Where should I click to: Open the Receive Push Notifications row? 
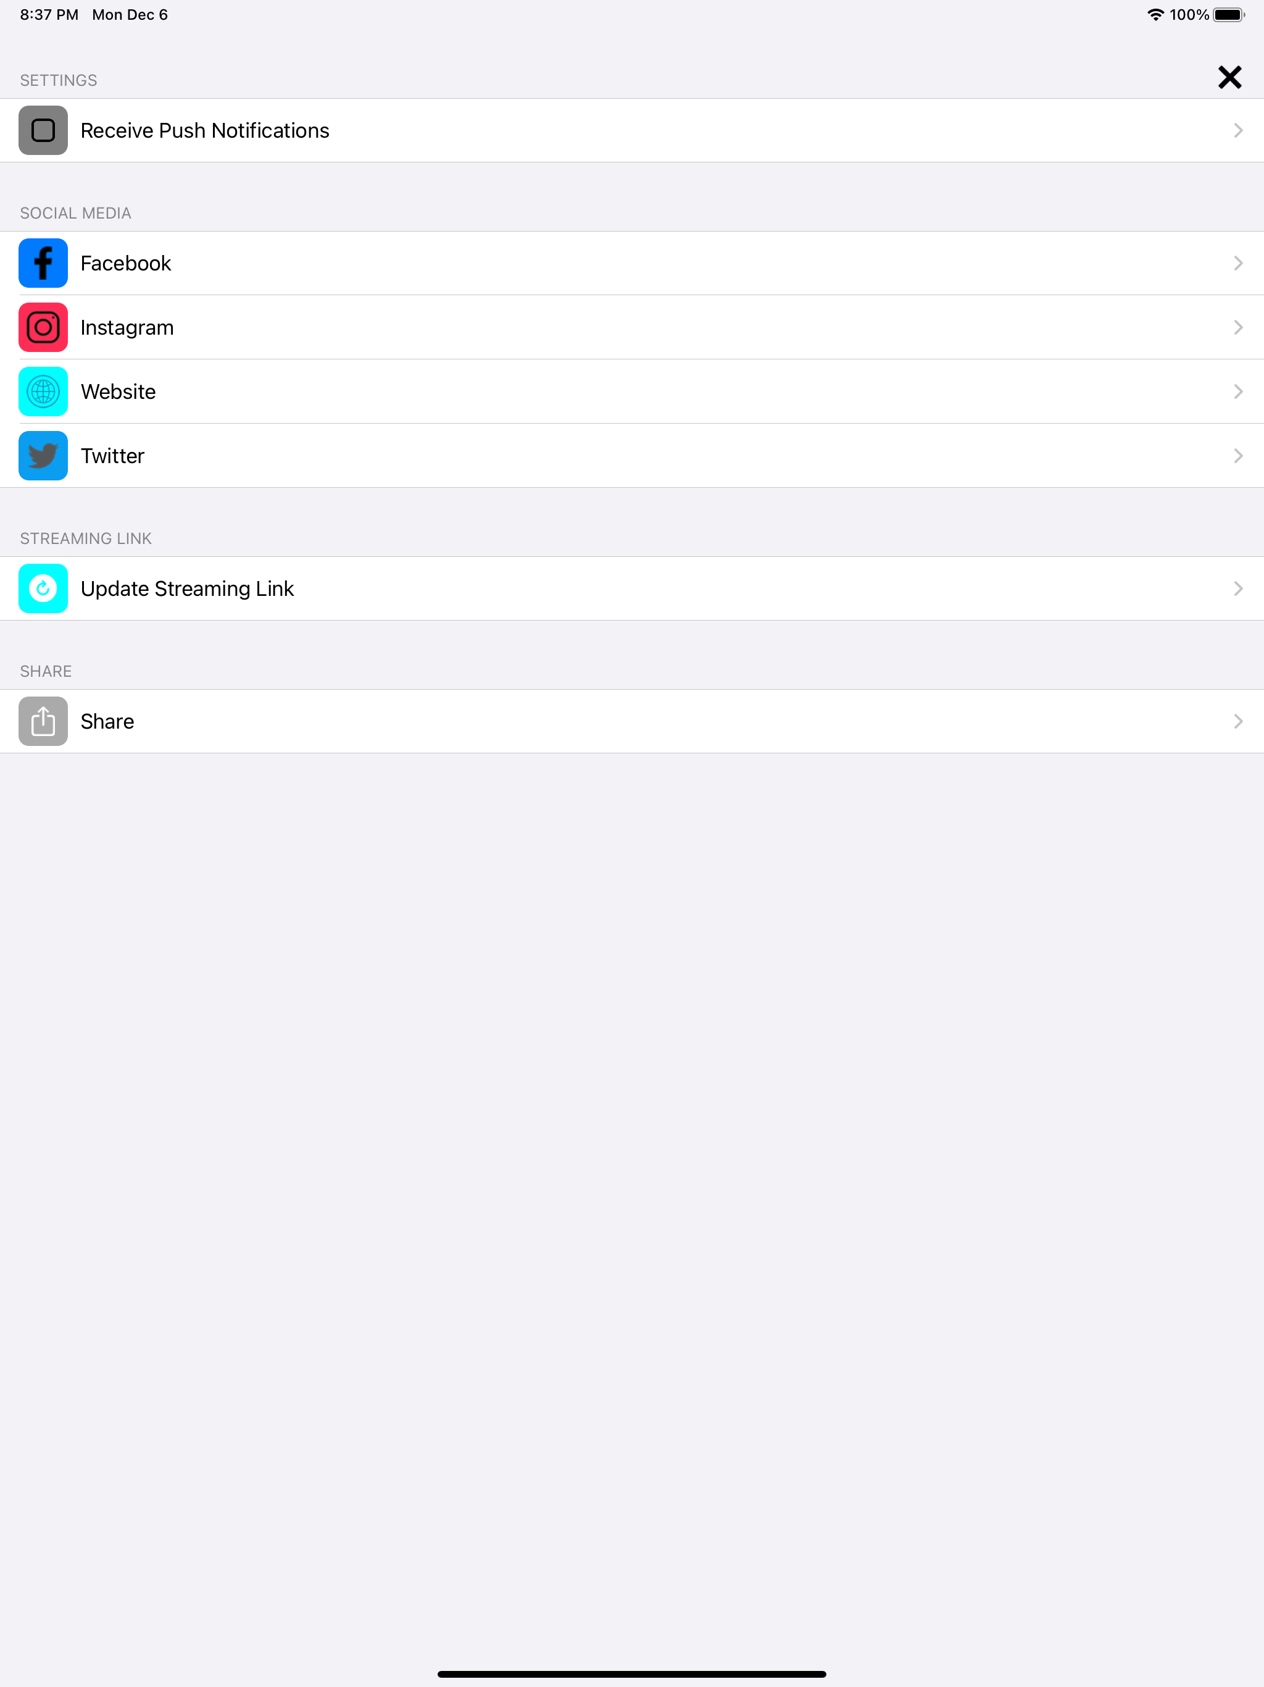tap(632, 130)
